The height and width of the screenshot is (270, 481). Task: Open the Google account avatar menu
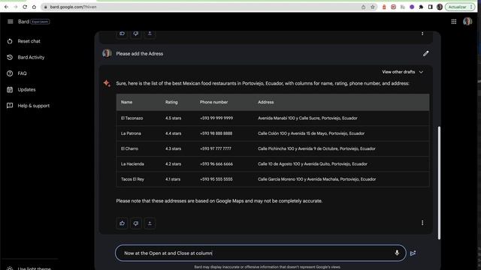pos(467,22)
